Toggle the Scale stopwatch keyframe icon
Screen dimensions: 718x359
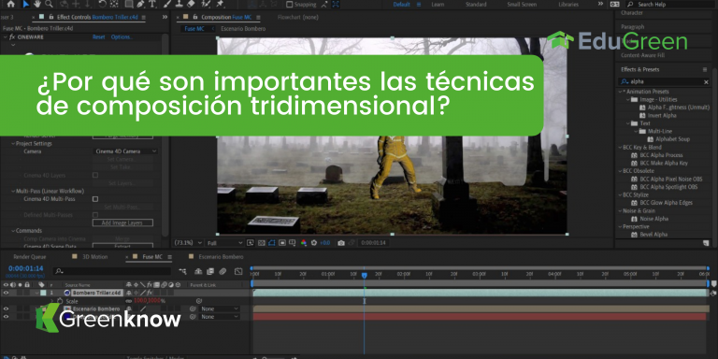60,301
